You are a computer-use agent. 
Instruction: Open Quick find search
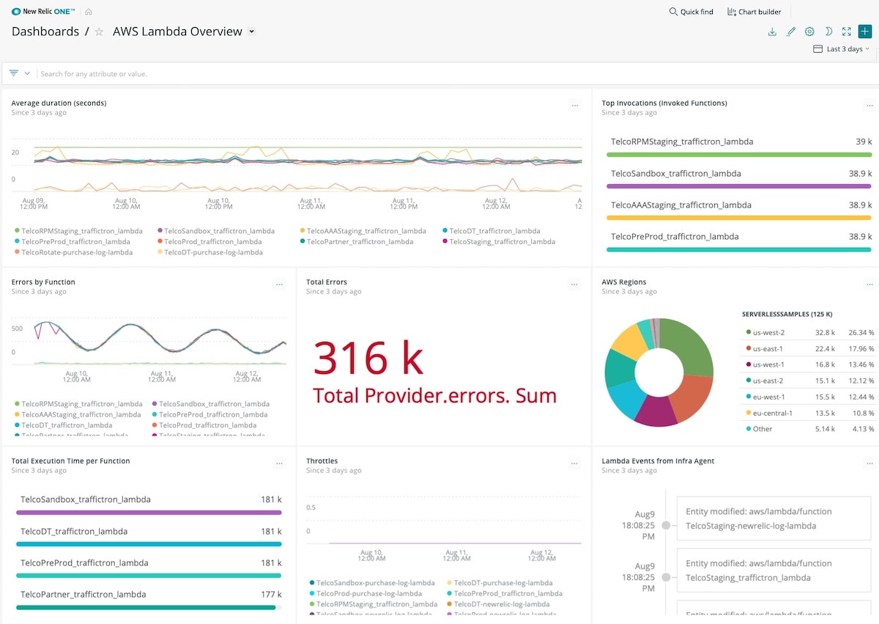coord(691,12)
